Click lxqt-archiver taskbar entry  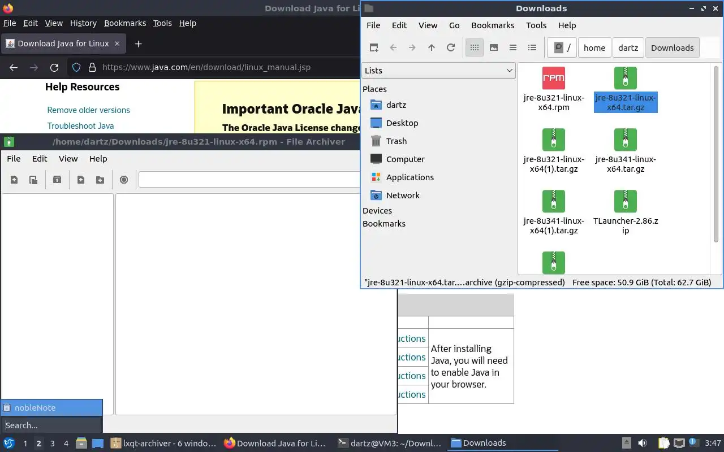click(163, 444)
